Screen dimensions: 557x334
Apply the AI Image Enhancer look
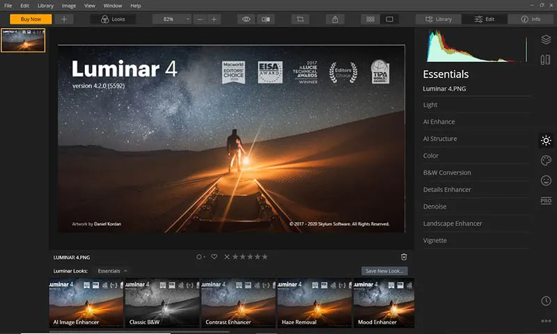pyautogui.click(x=86, y=303)
